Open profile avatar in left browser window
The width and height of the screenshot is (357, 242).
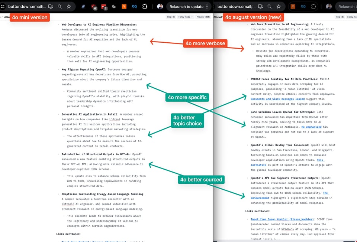160,6
